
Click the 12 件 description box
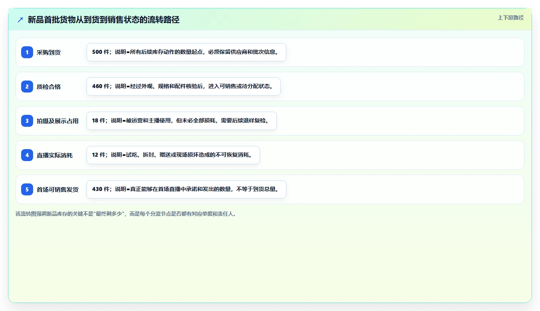coord(173,155)
